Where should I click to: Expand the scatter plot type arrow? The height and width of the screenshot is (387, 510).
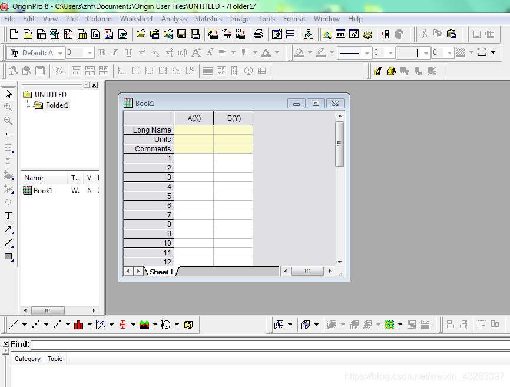(x=46, y=325)
